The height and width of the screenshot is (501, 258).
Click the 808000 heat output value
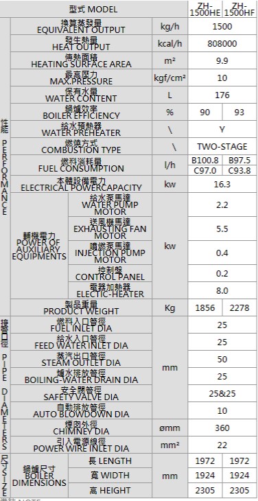222,44
